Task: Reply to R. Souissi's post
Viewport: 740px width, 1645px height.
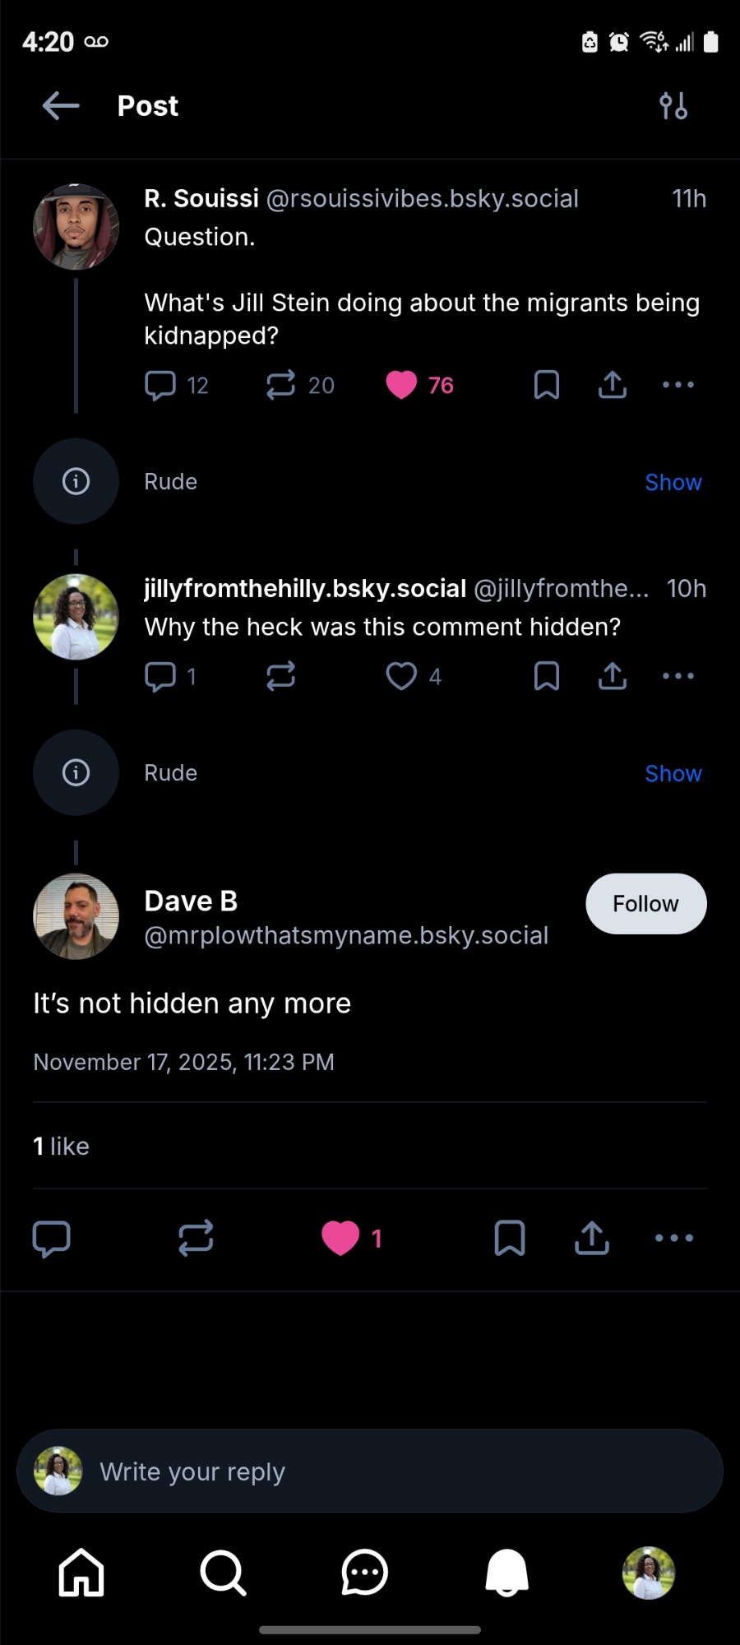Action: 160,385
